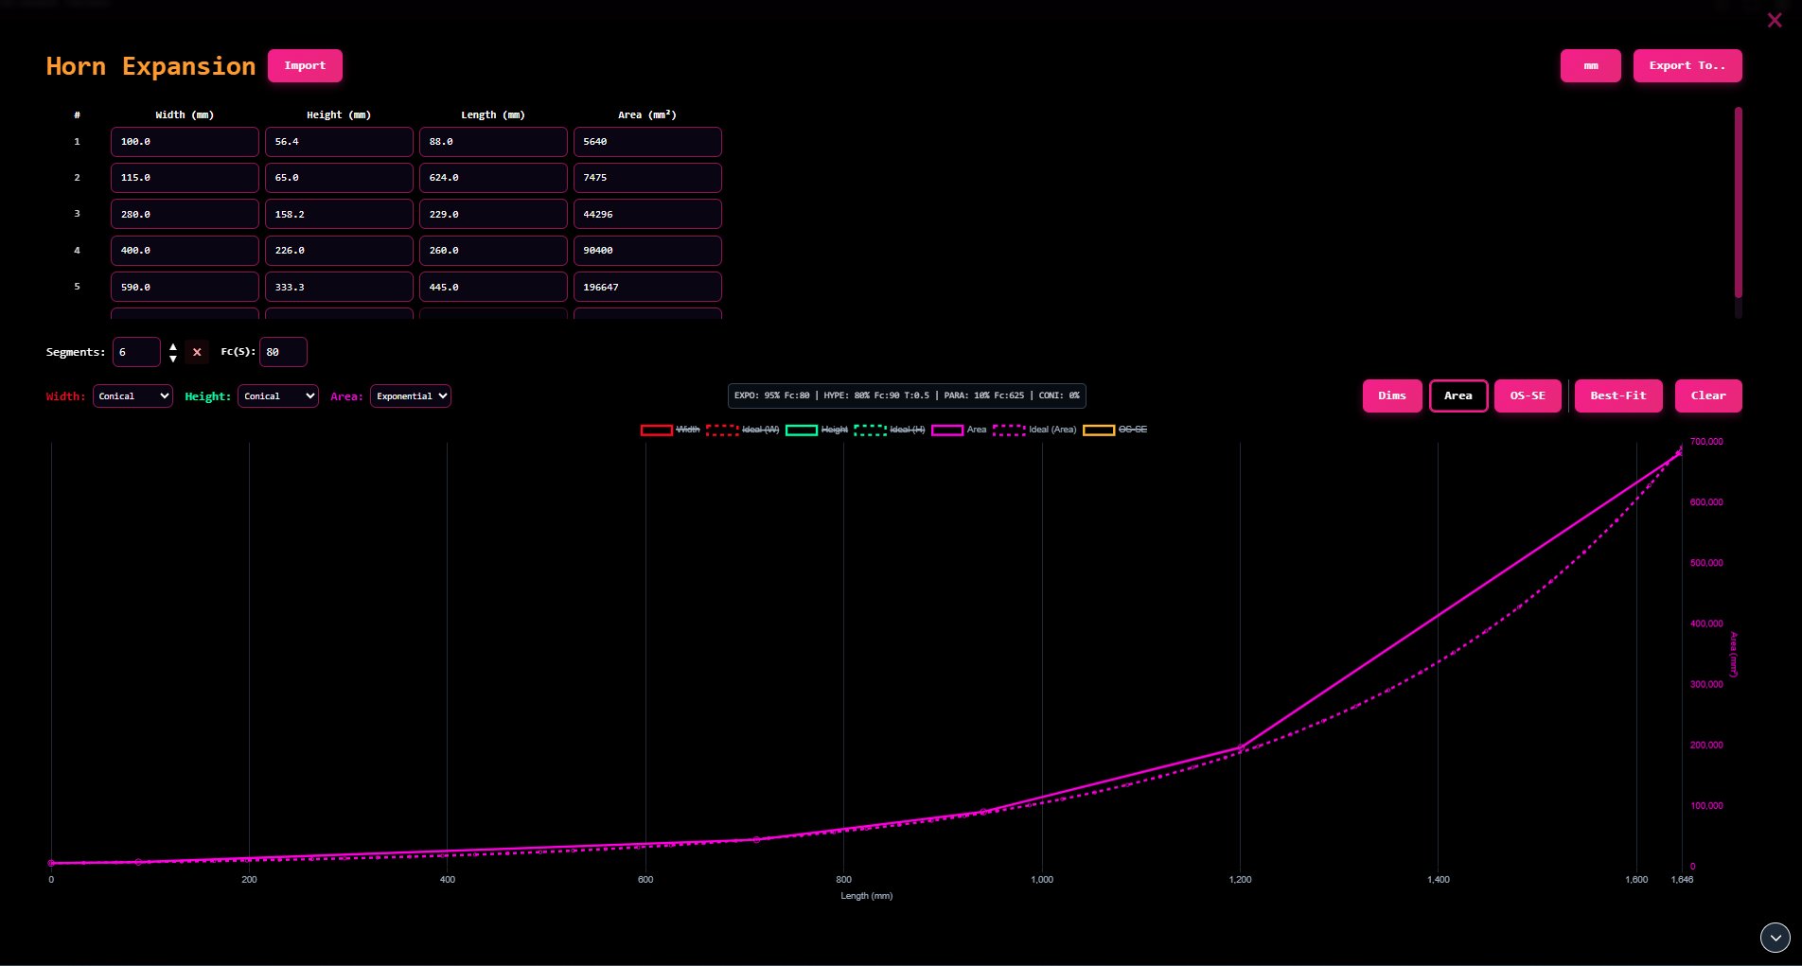This screenshot has height=966, width=1802.
Task: Click the Fc(S) input field
Action: pyautogui.click(x=283, y=352)
